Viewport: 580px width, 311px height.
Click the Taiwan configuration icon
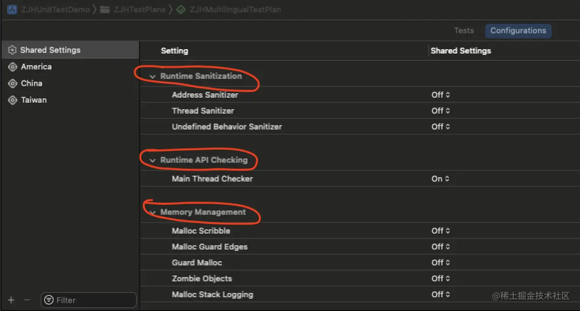click(13, 100)
